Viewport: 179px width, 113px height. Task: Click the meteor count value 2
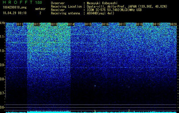pyautogui.click(x=40, y=13)
